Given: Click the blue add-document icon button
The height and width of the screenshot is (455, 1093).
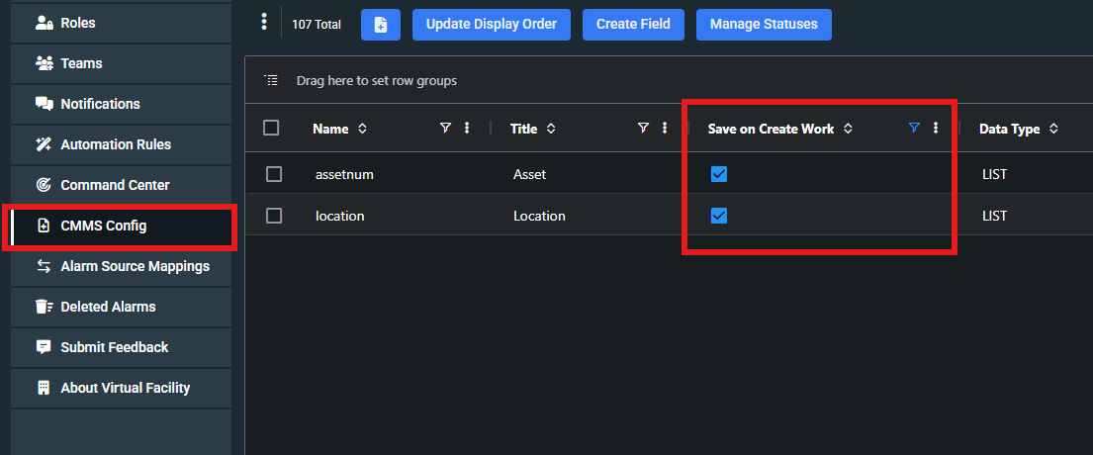Looking at the screenshot, I should [x=381, y=25].
